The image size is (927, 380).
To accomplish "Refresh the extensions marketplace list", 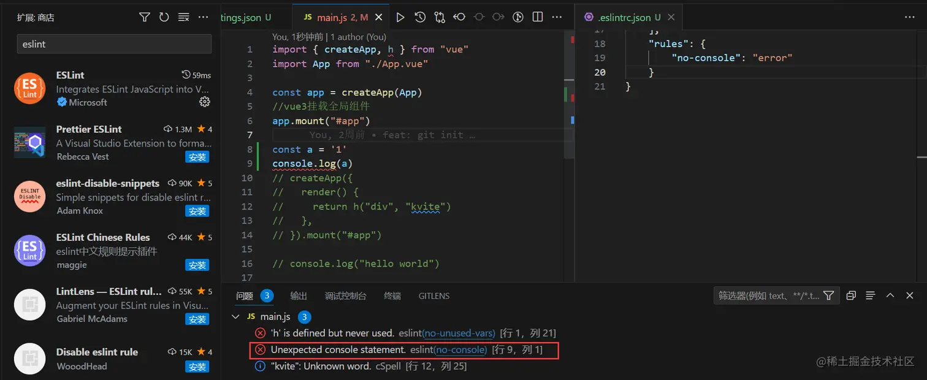I will (164, 17).
